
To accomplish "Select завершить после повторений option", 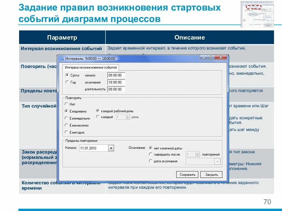I will 150,154.
